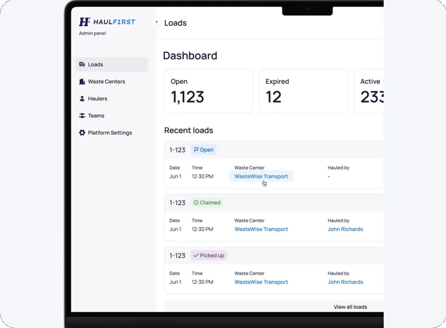Click 12:30 PM time in the Open load
446x328 pixels.
203,176
